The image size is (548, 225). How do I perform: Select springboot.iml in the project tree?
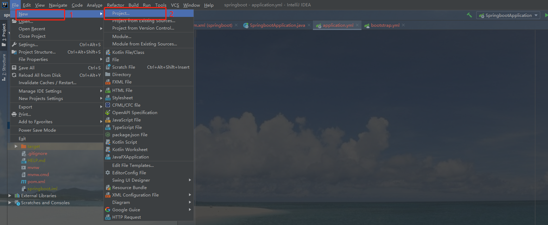(42, 189)
